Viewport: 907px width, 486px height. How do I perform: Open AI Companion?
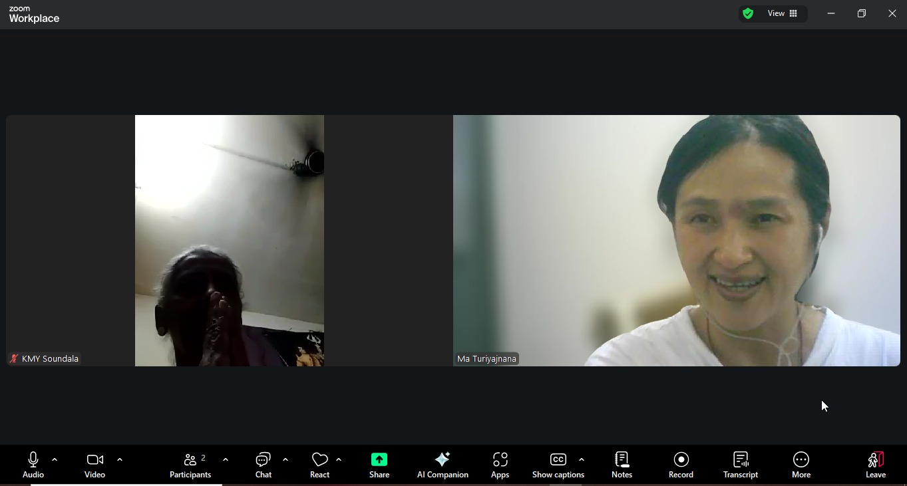pyautogui.click(x=443, y=465)
